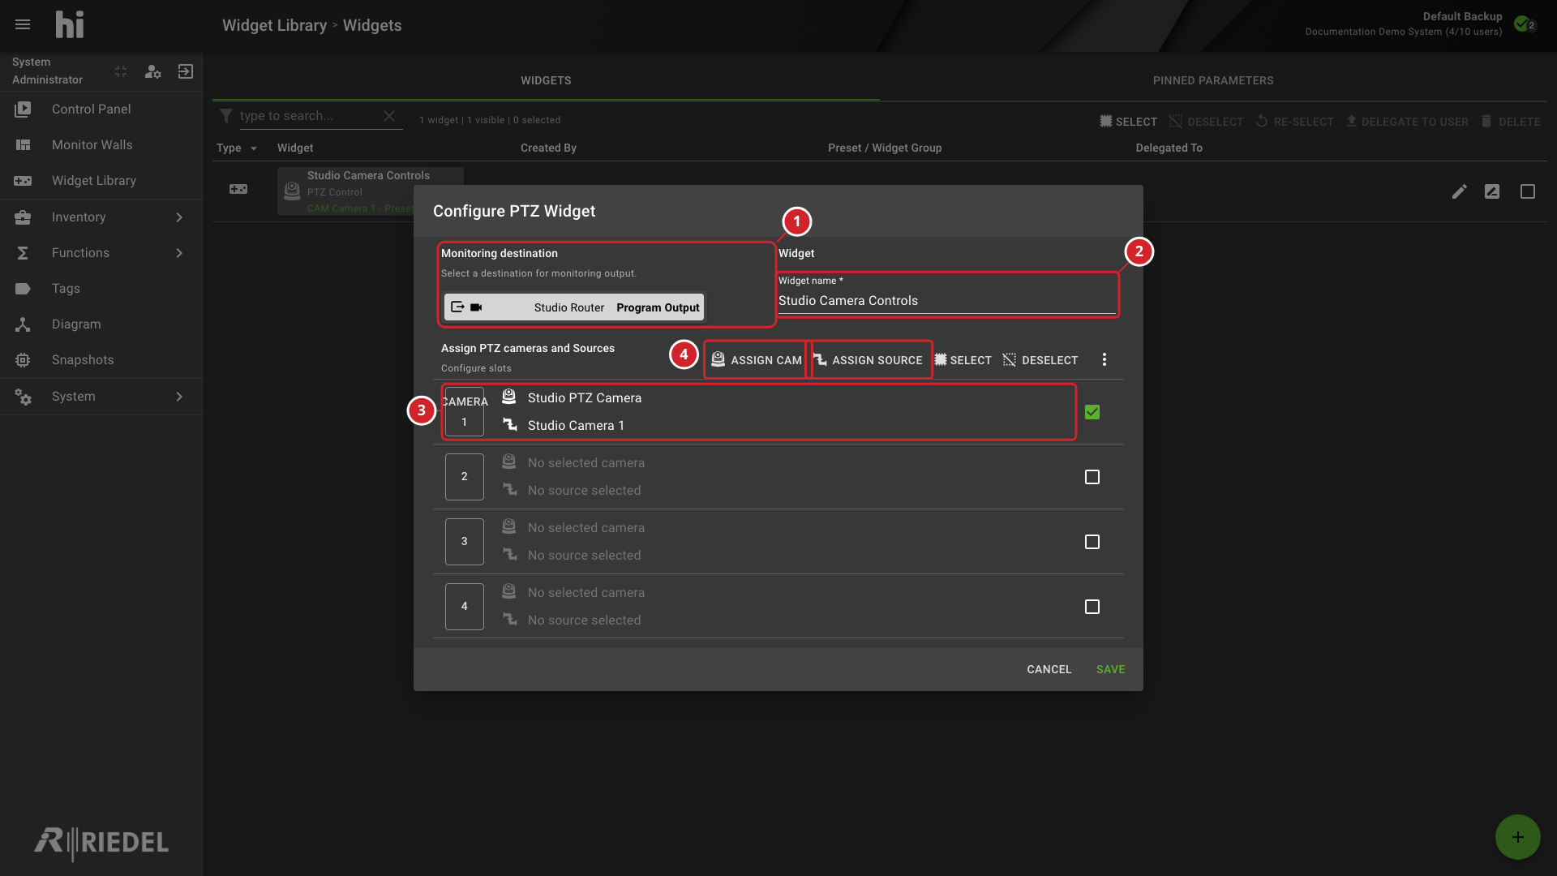
Task: Uncheck the Camera 1 slot checkbox
Action: tap(1092, 412)
